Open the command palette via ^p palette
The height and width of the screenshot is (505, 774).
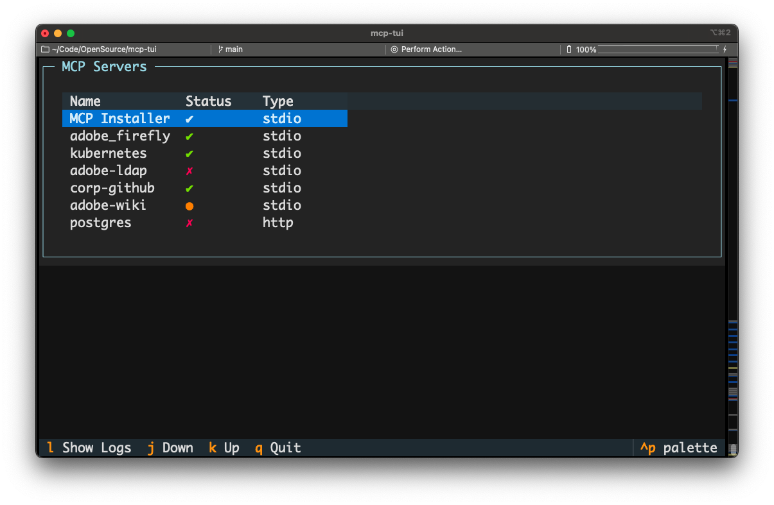679,447
